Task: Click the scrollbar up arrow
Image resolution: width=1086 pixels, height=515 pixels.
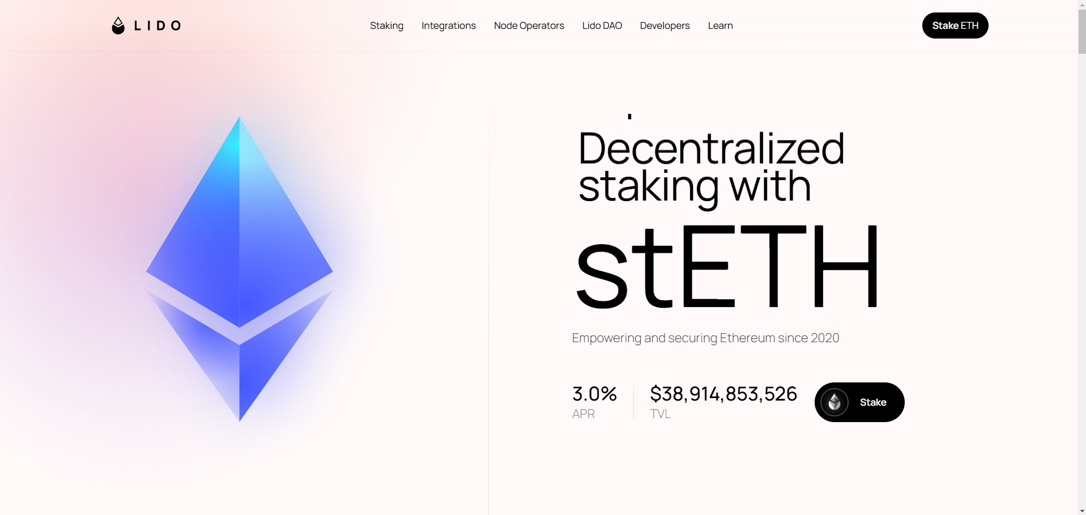Action: [1082, 4]
